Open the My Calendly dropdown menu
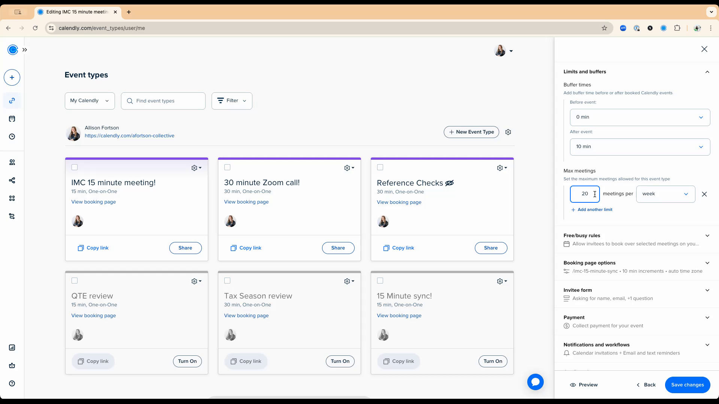 90,101
